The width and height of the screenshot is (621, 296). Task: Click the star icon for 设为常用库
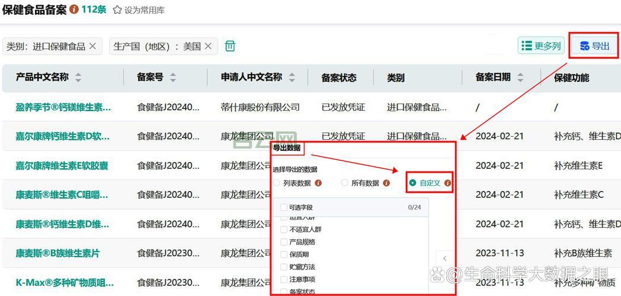pos(117,10)
